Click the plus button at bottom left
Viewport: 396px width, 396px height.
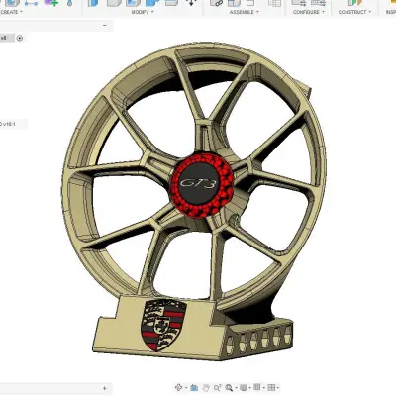point(105,388)
